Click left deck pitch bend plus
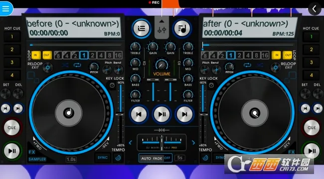This screenshot has width=324, height=179. tap(119, 70)
